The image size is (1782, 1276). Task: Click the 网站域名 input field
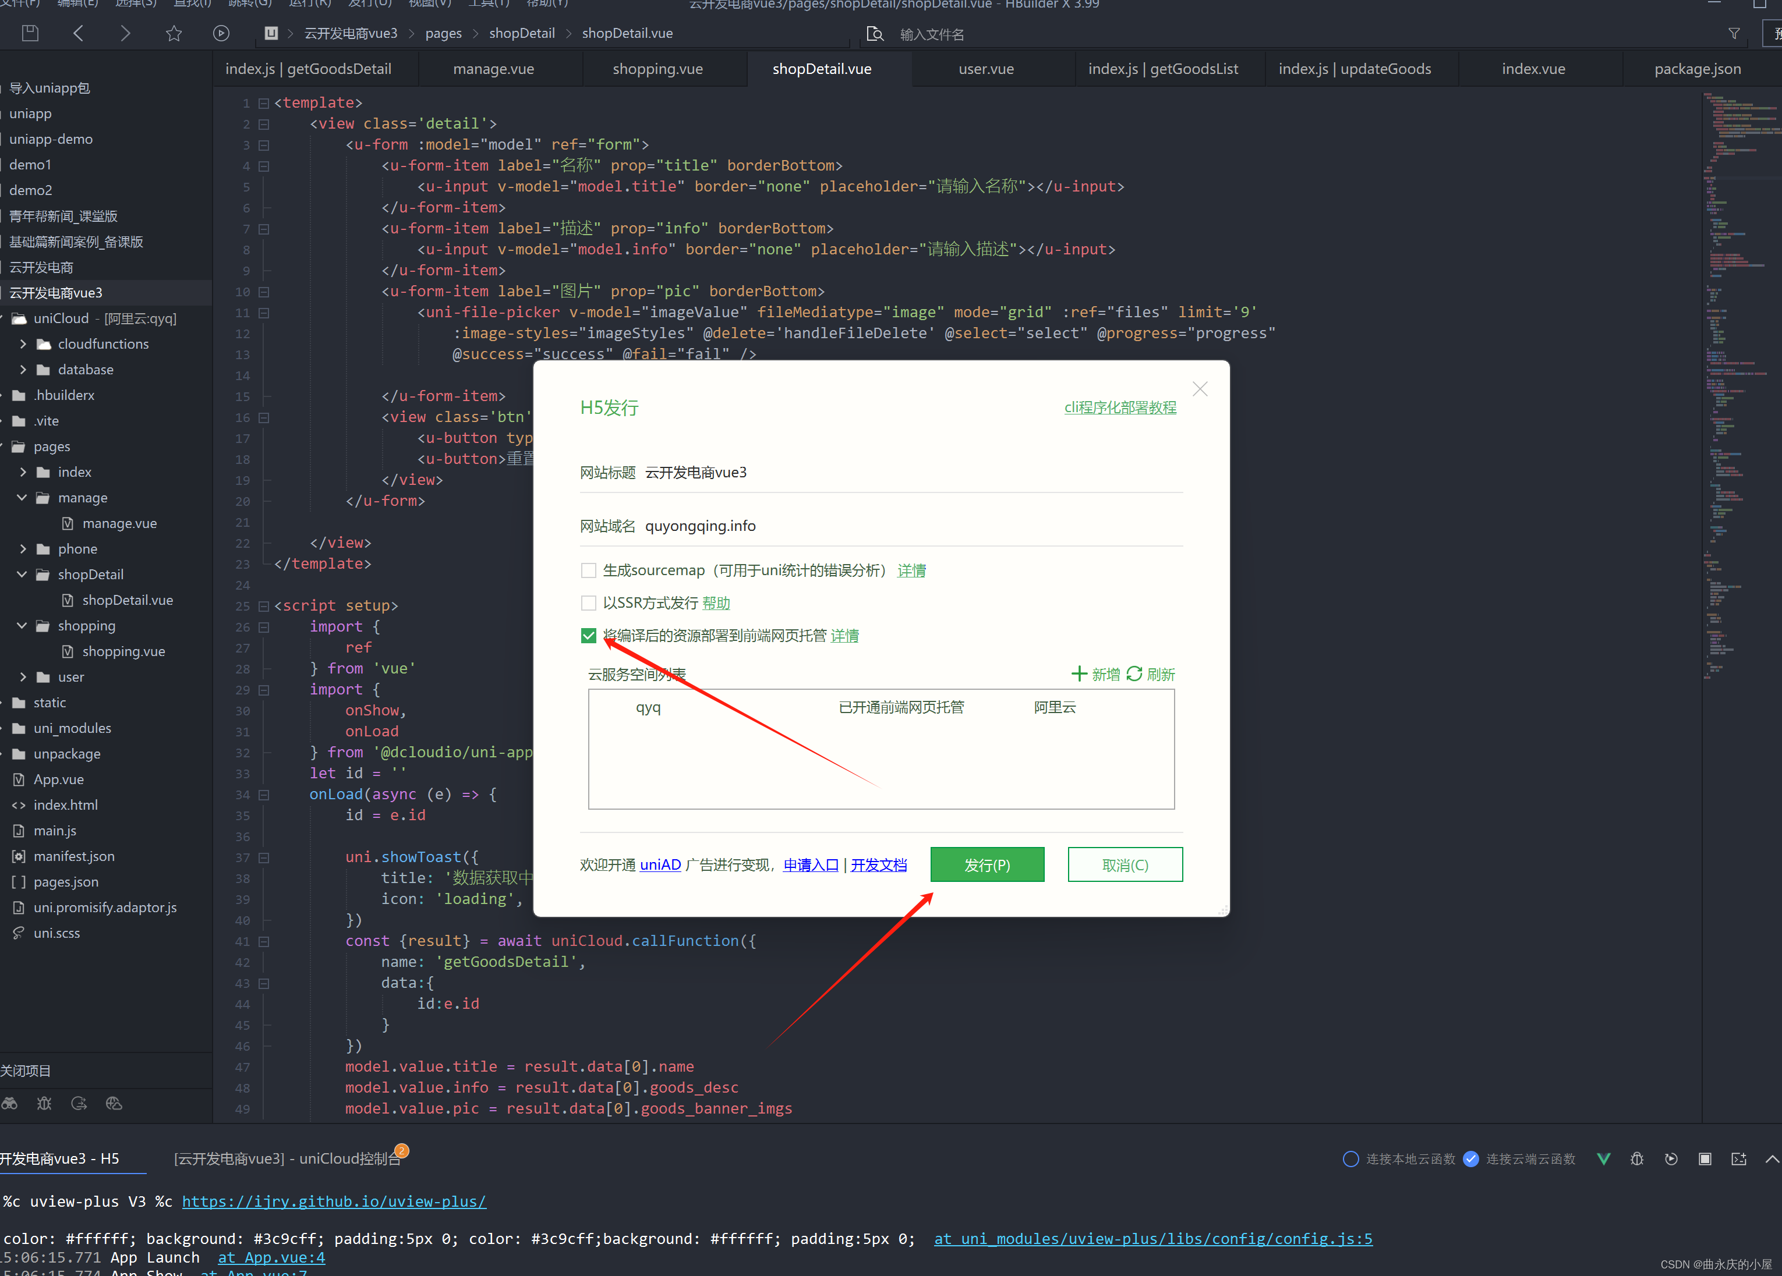point(913,526)
